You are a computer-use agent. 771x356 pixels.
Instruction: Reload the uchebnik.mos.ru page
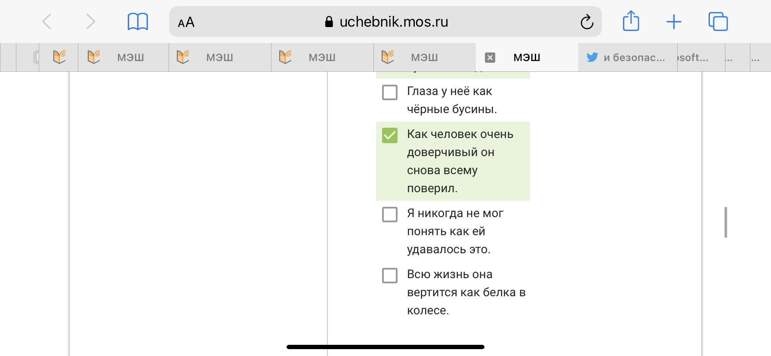[x=587, y=22]
